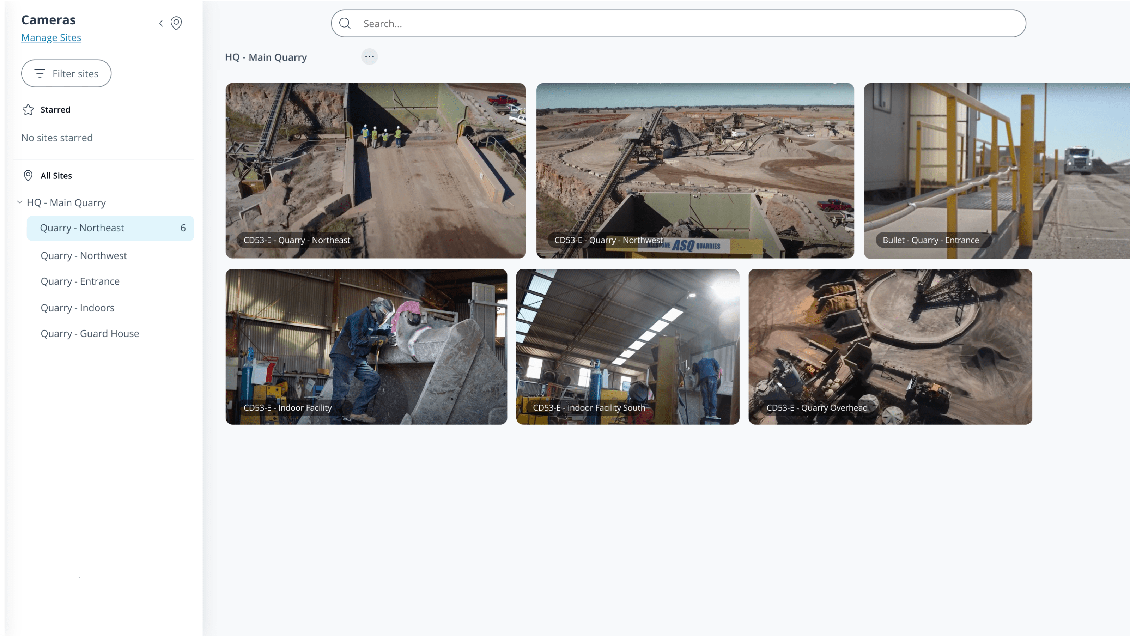
Task: Select the Quarry - Guard House site
Action: coord(90,334)
